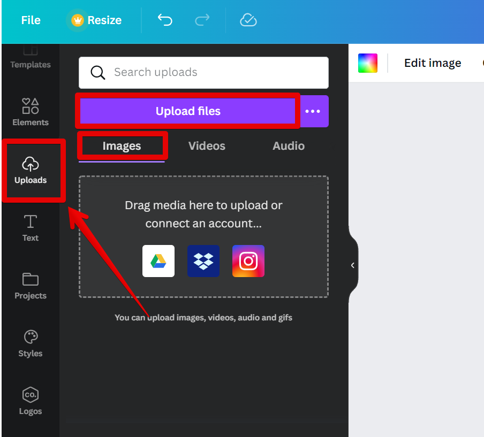
Task: Open the Elements sidebar panel
Action: [30, 112]
